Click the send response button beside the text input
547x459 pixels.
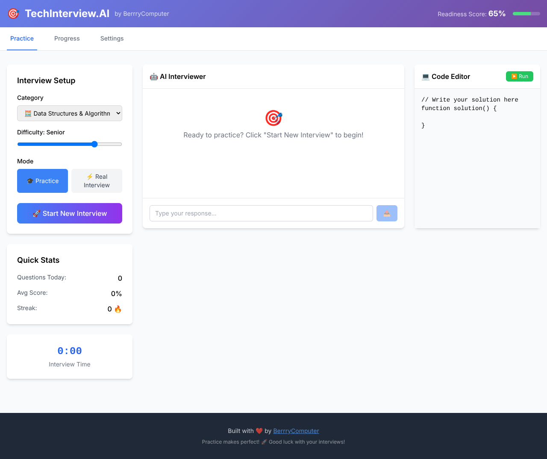[x=387, y=213]
